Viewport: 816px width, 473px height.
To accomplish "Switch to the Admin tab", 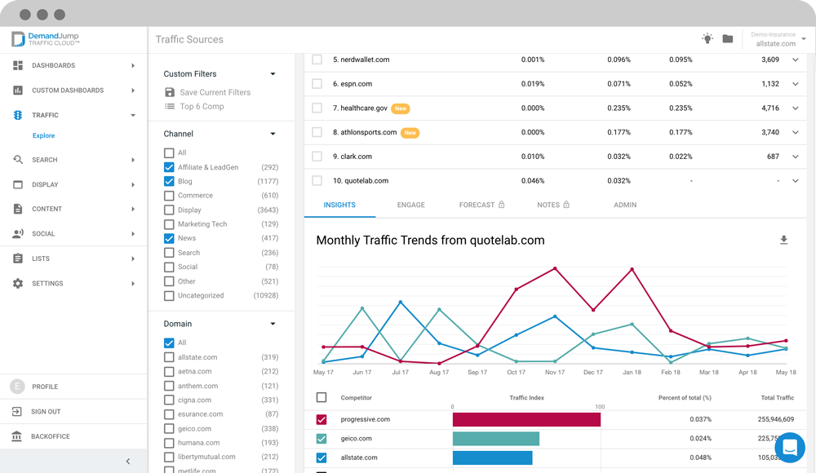I will pyautogui.click(x=625, y=205).
